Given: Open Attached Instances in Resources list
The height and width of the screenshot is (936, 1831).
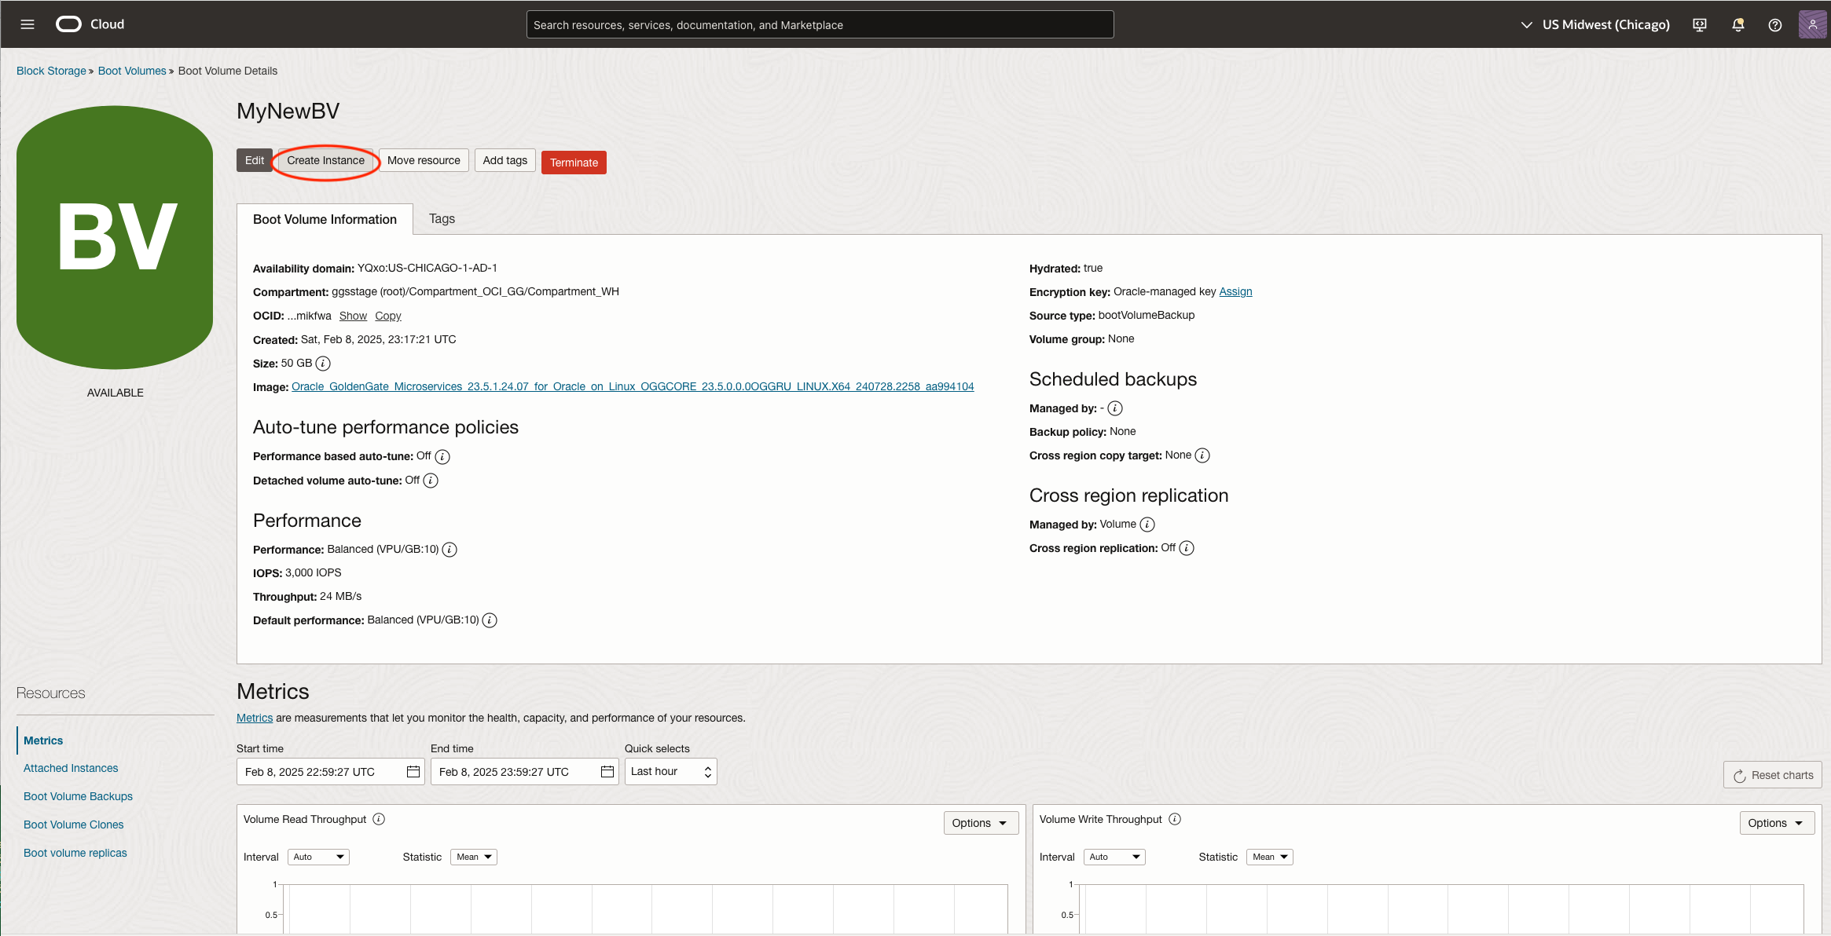Looking at the screenshot, I should (x=71, y=768).
